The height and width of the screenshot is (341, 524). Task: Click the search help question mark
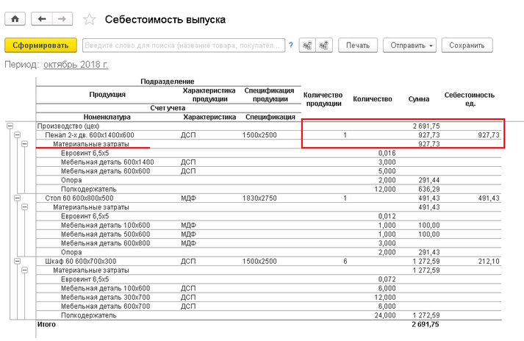click(292, 46)
